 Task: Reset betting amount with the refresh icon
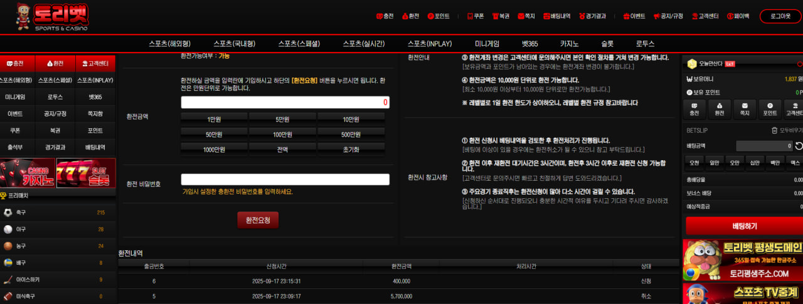coord(799,146)
